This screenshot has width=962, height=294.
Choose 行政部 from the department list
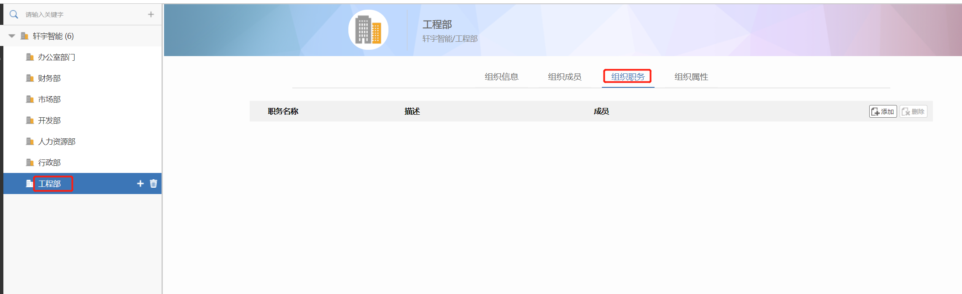(x=49, y=162)
